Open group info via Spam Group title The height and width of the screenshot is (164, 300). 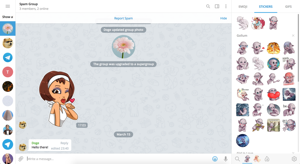click(28, 4)
